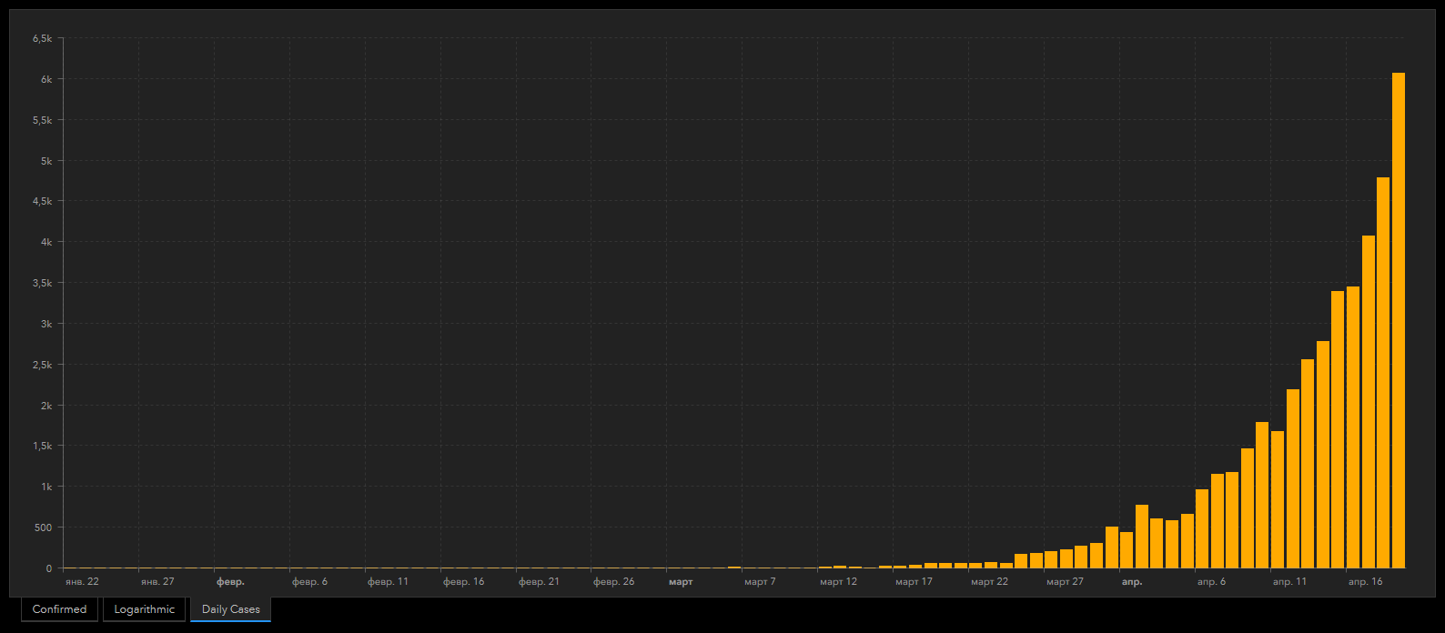Image resolution: width=1445 pixels, height=633 pixels.
Task: Click the 'март' month label on x-axis
Action: (x=681, y=581)
